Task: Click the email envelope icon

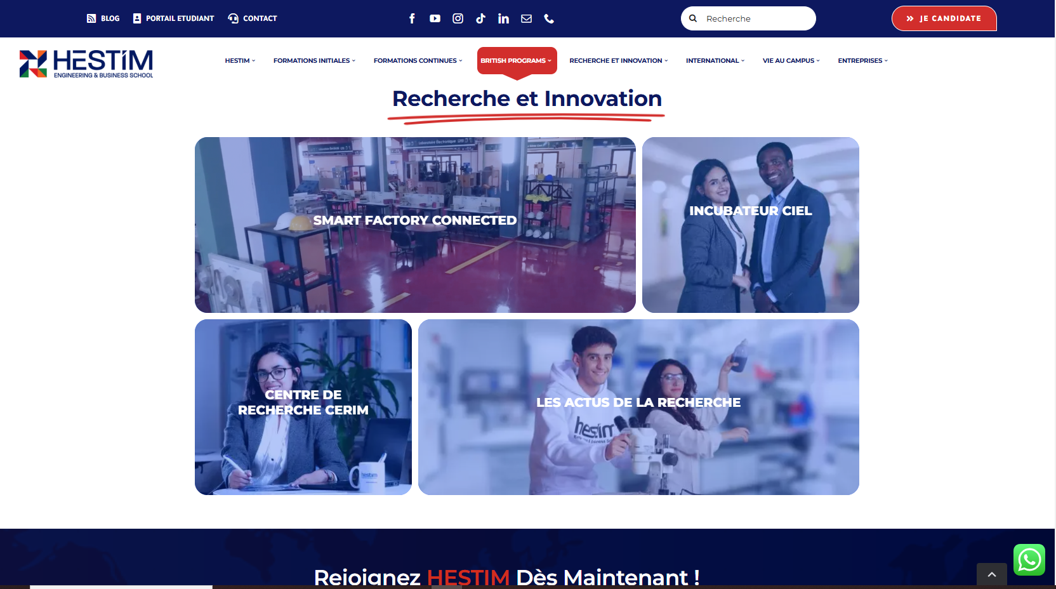Action: [526, 18]
